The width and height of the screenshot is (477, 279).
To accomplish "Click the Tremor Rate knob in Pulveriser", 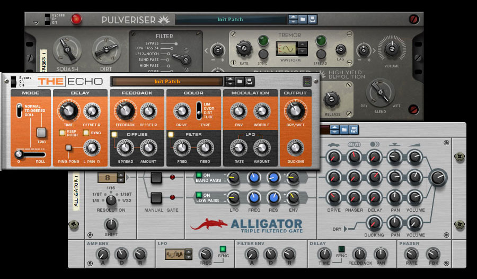I will pyautogui.click(x=244, y=48).
